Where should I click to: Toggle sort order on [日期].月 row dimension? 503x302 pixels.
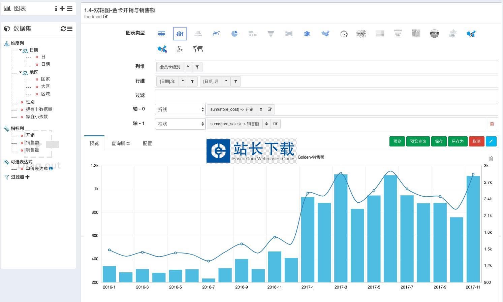click(x=226, y=81)
